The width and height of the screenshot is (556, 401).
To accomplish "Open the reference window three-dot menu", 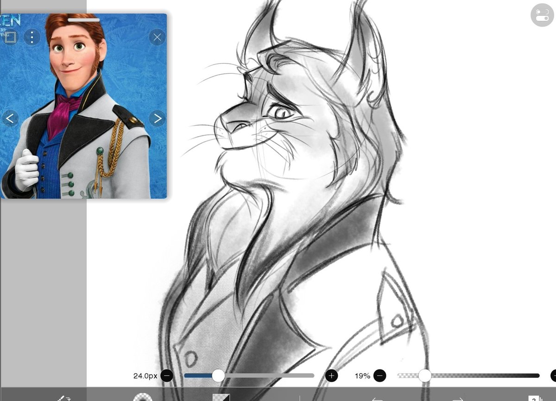I will point(32,37).
